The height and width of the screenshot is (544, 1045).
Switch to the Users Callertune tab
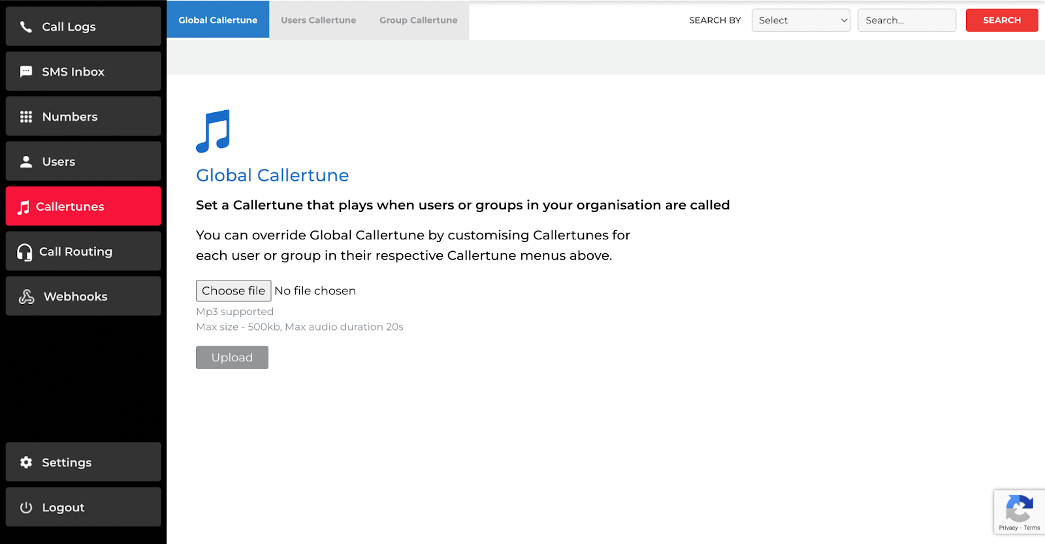[x=319, y=20]
